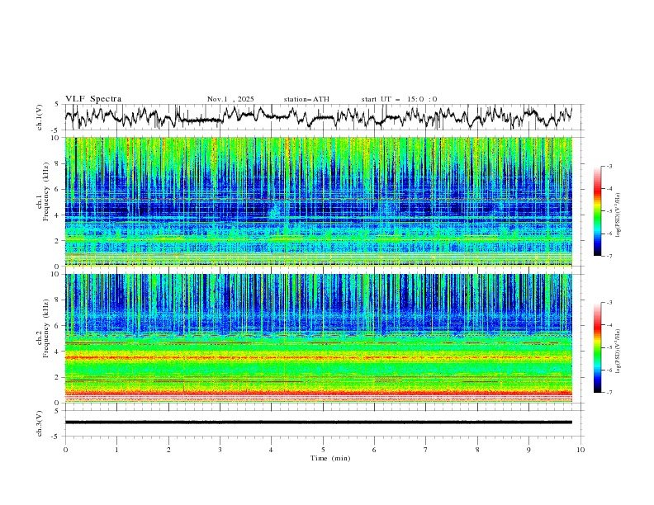Click time axis tick label '3'
This screenshot has width=654, height=505.
pyautogui.click(x=220, y=450)
